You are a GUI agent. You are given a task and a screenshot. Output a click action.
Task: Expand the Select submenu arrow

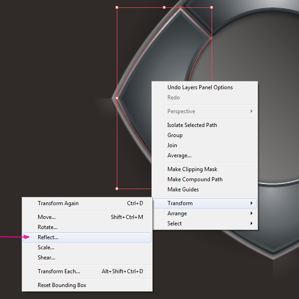tap(251, 224)
